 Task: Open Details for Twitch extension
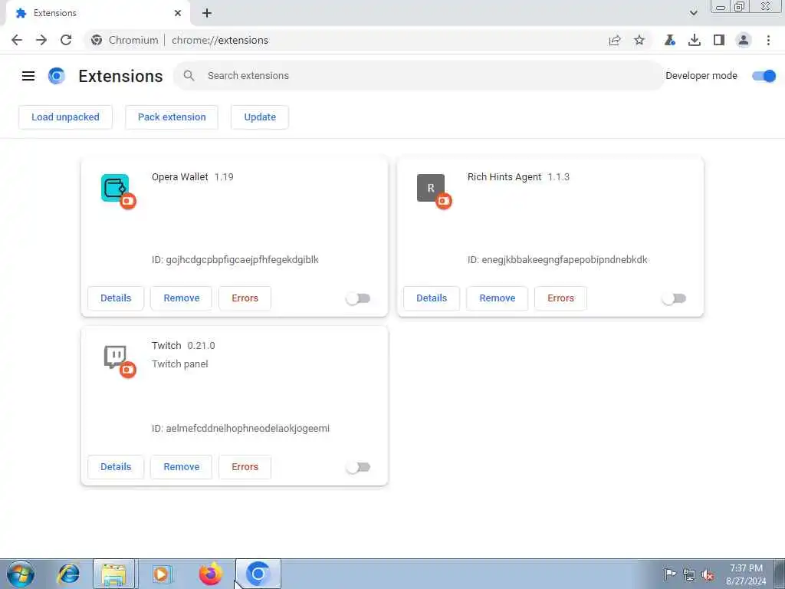116,467
